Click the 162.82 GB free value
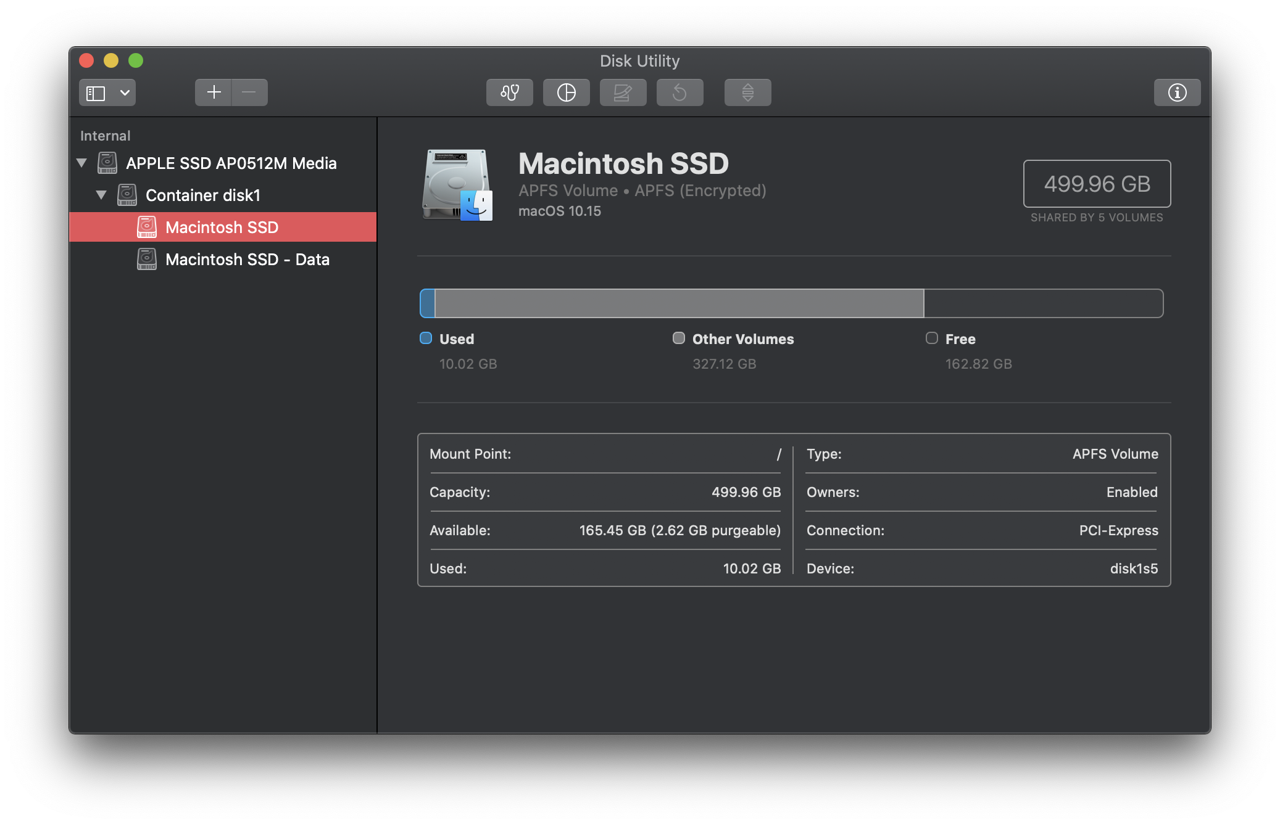1280x825 pixels. (x=978, y=364)
